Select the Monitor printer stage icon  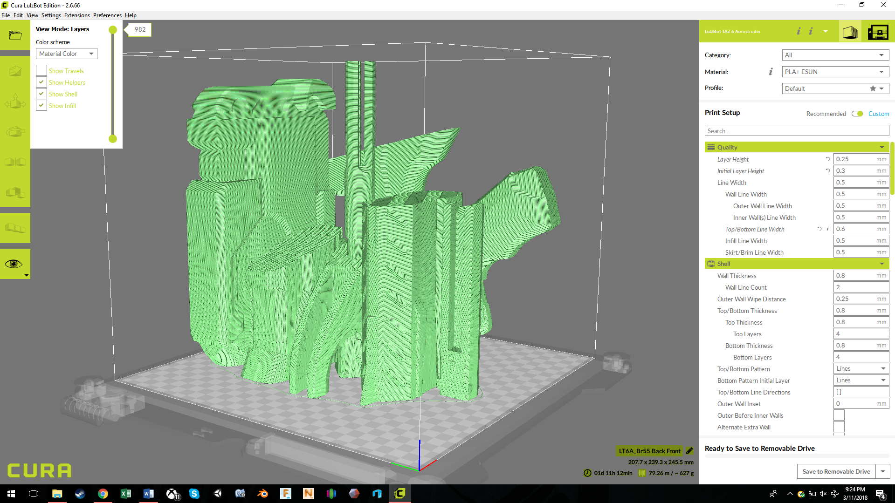878,32
